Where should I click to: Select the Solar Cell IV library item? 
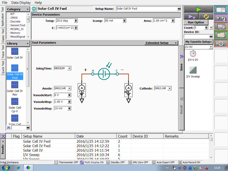15,53
